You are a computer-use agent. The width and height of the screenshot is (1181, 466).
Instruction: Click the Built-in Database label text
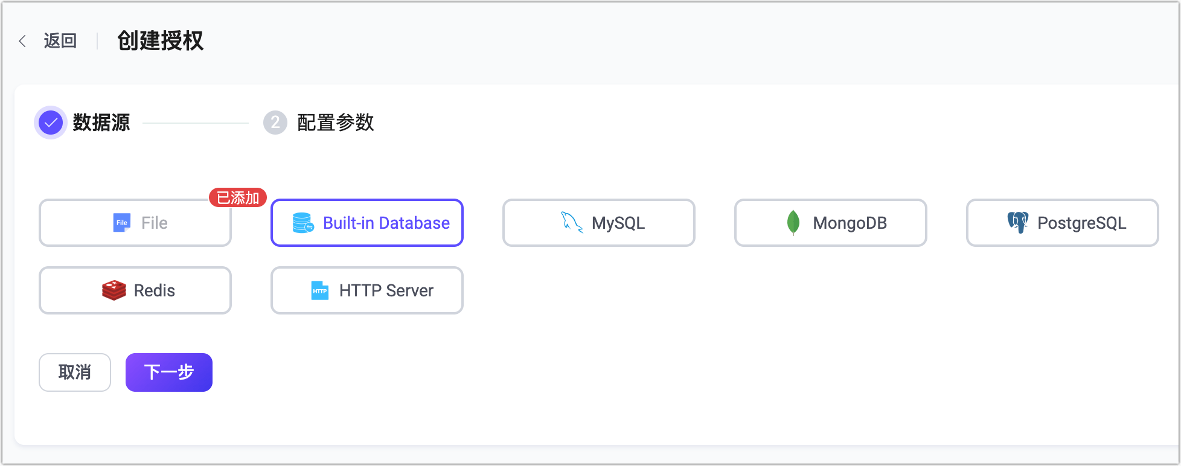pos(386,223)
